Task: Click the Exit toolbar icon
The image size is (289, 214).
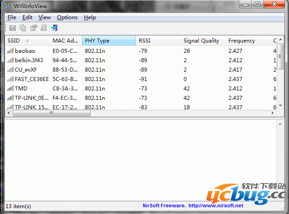Action: [55, 28]
